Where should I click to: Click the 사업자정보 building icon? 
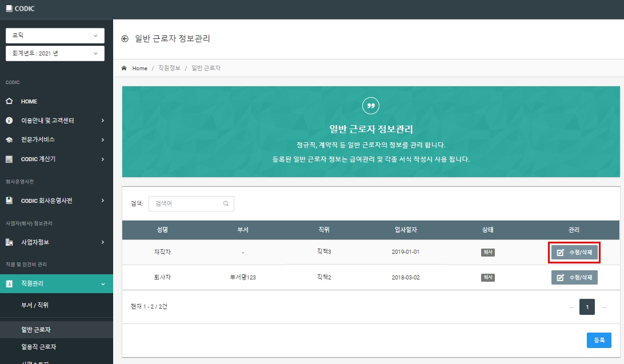tap(9, 242)
